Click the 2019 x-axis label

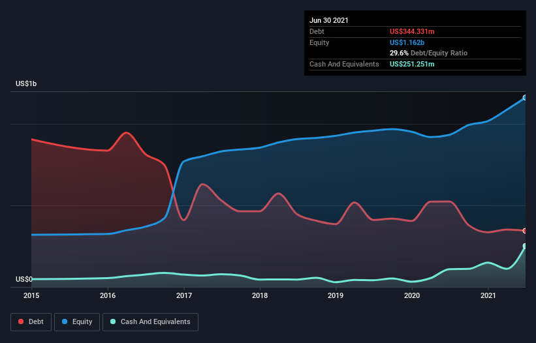pyautogui.click(x=336, y=295)
